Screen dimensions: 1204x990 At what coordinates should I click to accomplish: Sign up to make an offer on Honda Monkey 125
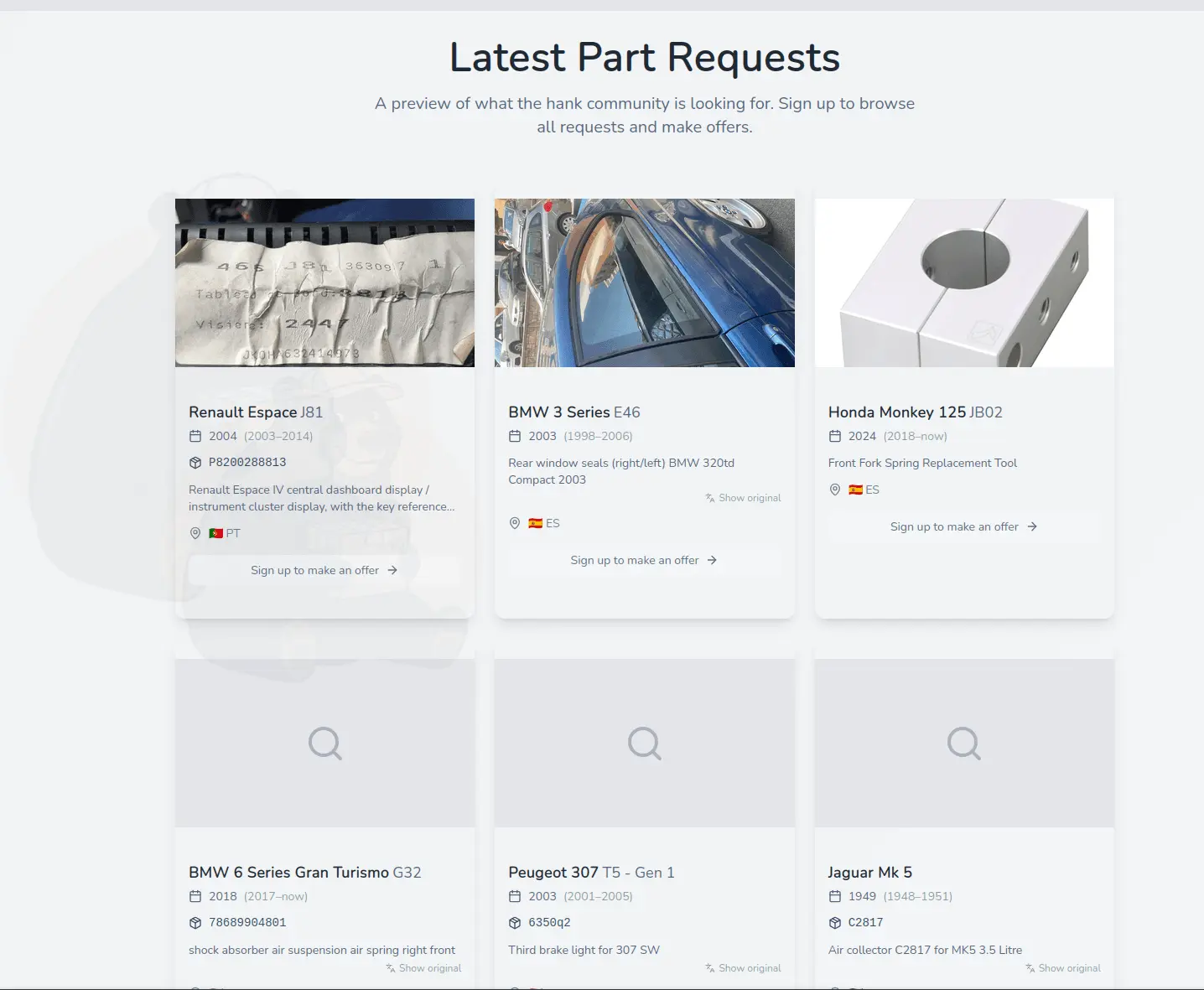tap(964, 526)
